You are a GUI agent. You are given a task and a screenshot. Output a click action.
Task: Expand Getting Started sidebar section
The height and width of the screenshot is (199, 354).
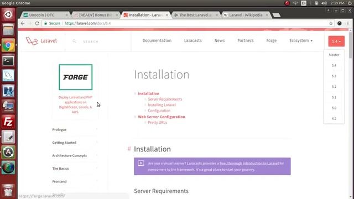(x=75, y=143)
